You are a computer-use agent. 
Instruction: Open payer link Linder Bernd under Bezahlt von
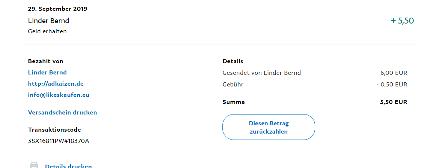click(x=47, y=73)
